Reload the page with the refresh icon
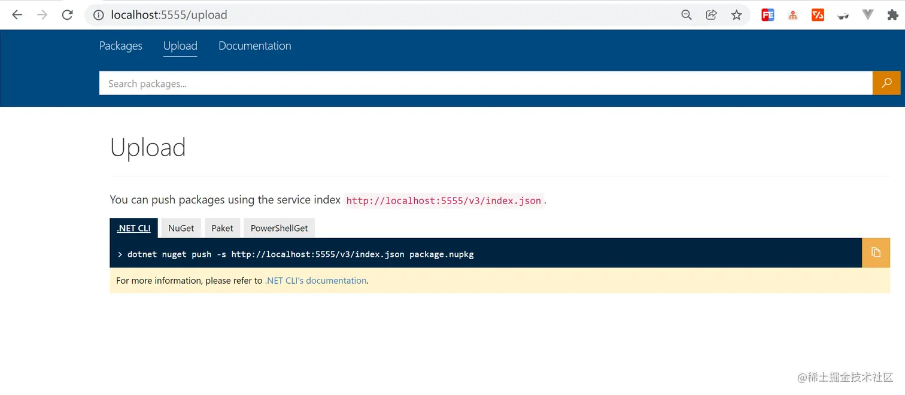 coord(67,15)
